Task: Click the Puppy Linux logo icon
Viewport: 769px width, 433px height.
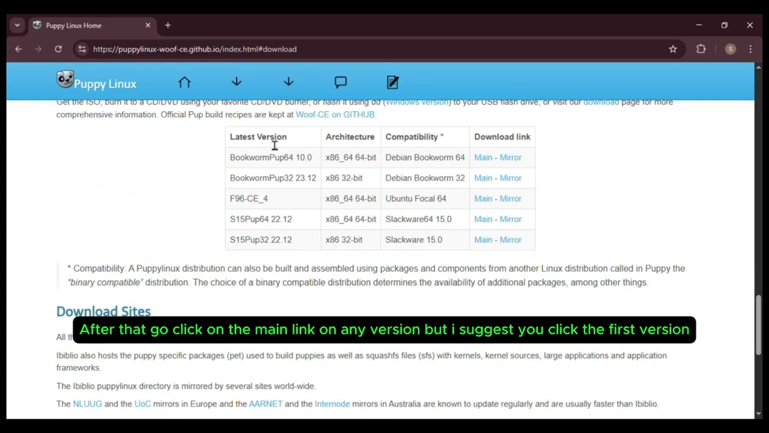Action: (65, 79)
